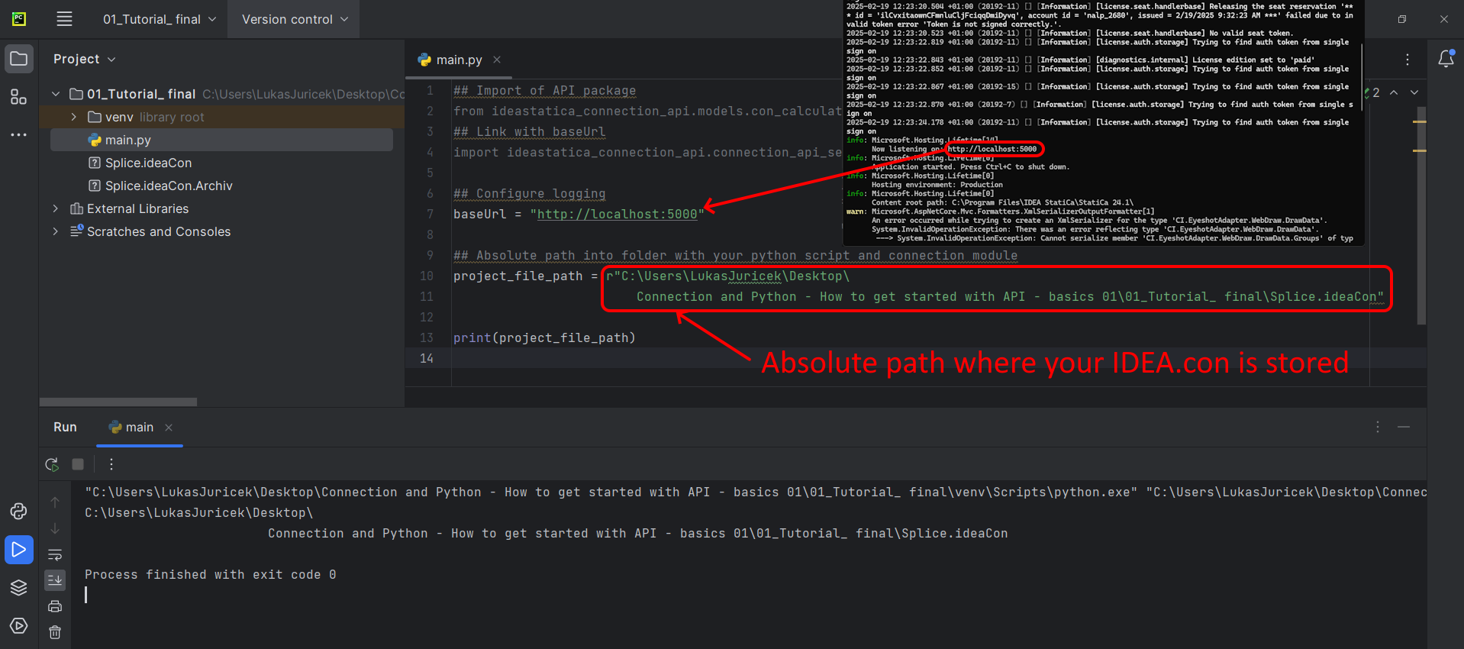Jump down in the run output
This screenshot has height=649, width=1464.
pos(55,528)
